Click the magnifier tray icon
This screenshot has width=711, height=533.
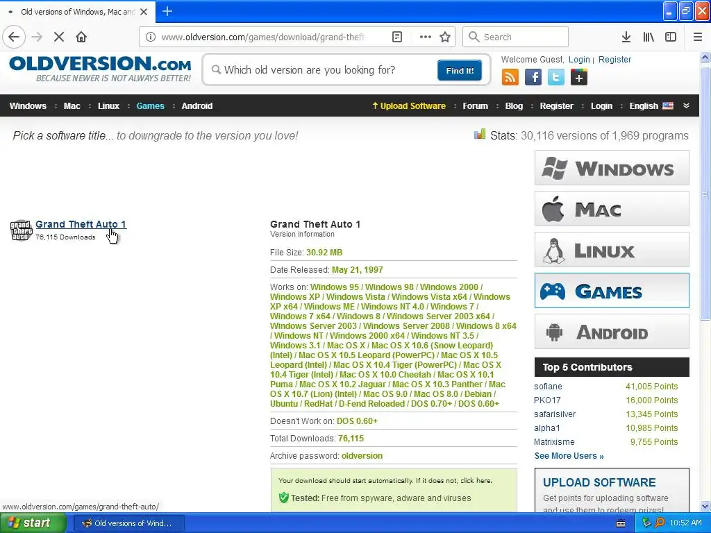660,523
